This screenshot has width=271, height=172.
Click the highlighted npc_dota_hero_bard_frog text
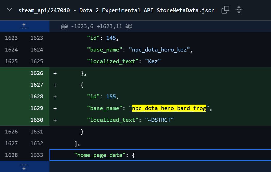(169, 108)
